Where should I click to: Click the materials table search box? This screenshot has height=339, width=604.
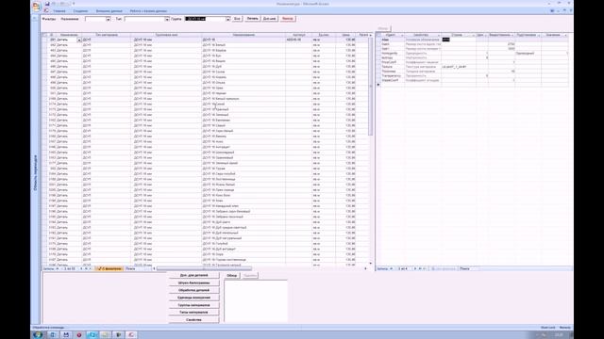[138, 268]
